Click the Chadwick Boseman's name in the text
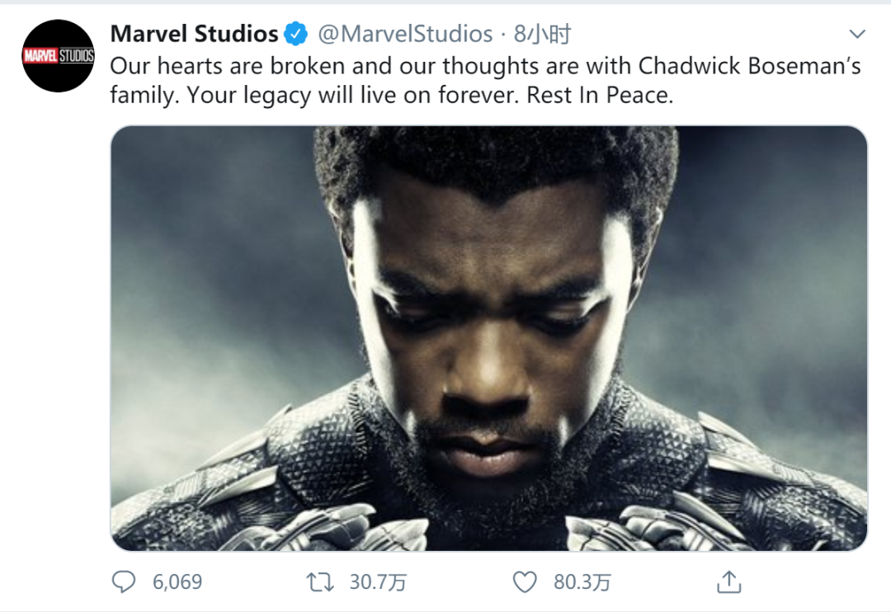This screenshot has height=612, width=891. click(750, 66)
